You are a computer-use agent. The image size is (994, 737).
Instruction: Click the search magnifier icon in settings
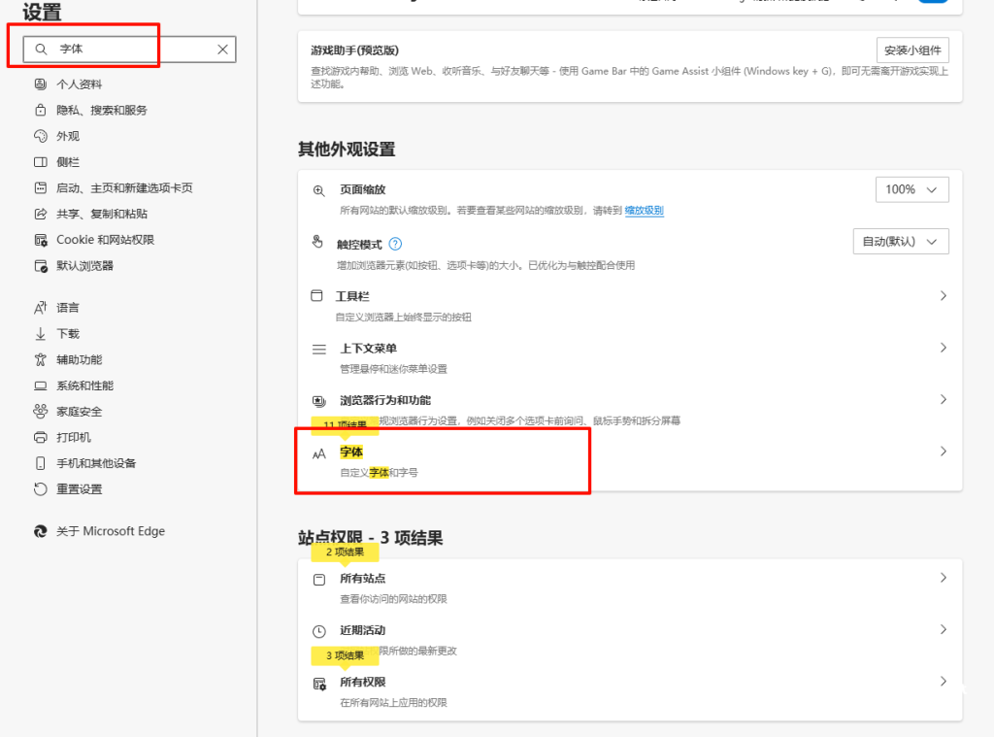pos(41,49)
